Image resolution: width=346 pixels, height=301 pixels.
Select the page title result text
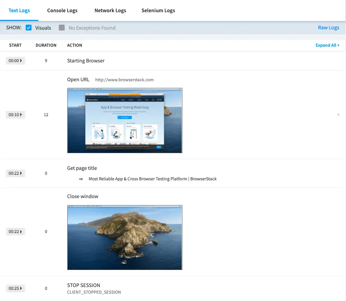tap(153, 179)
